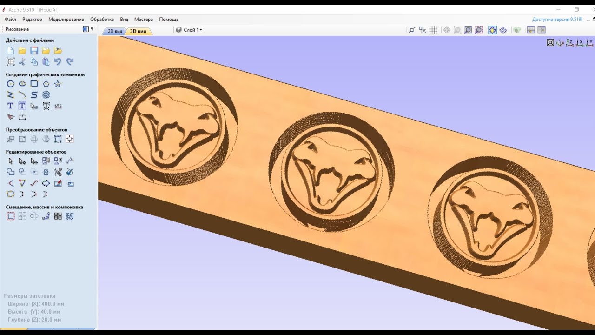Toggle snap to grid icon
The image size is (595, 335).
[x=433, y=30]
